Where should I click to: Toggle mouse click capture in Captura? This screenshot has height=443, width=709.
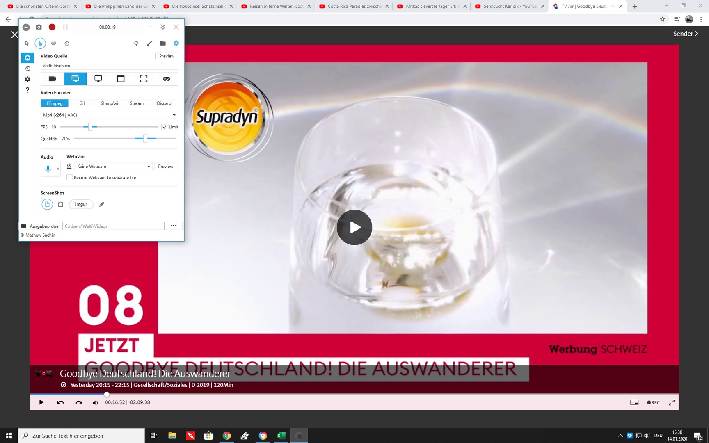[x=40, y=43]
